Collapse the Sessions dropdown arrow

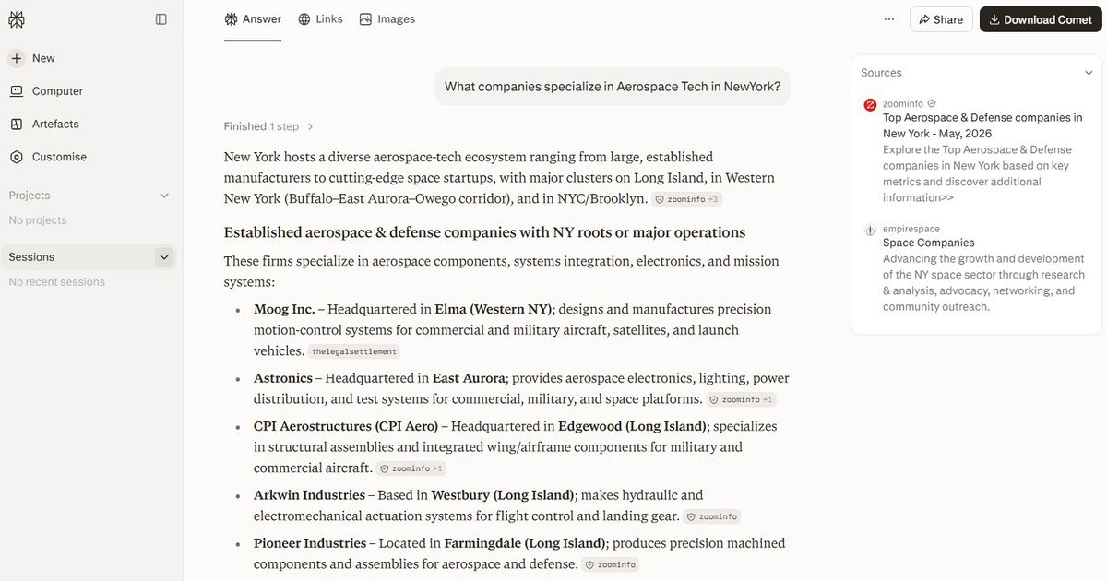tap(164, 257)
